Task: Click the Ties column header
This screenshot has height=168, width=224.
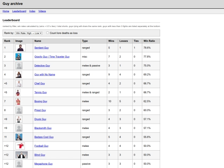Action: (x=137, y=41)
